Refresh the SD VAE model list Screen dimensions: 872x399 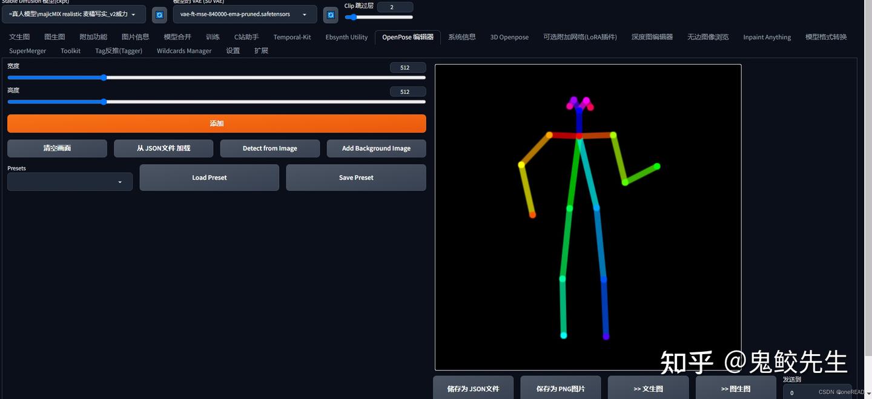coord(331,15)
